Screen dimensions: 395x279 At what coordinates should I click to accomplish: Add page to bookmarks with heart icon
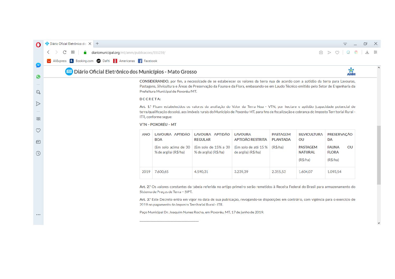click(x=337, y=52)
